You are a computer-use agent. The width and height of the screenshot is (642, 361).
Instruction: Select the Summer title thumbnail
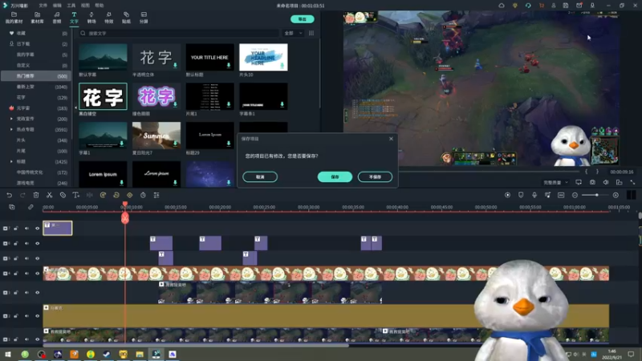(156, 136)
